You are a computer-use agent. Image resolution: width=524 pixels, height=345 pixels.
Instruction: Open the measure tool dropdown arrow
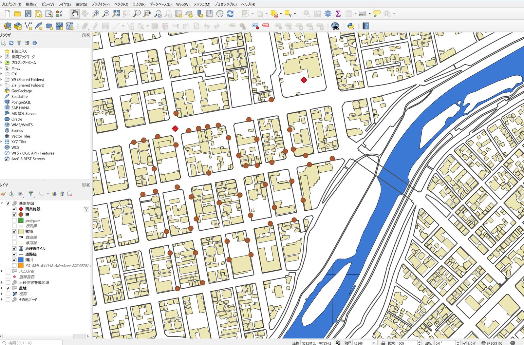(x=369, y=14)
